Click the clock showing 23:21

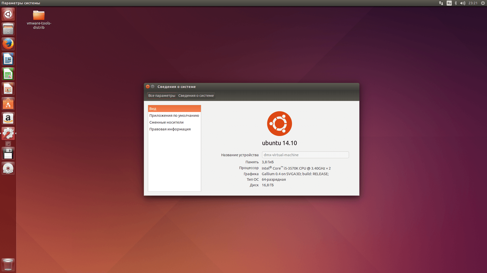click(473, 3)
